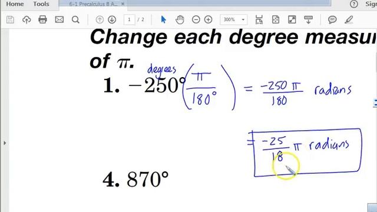The height and width of the screenshot is (212, 377).
Task: Select the Highlighter pen tool
Action: pyautogui.click(x=349, y=19)
